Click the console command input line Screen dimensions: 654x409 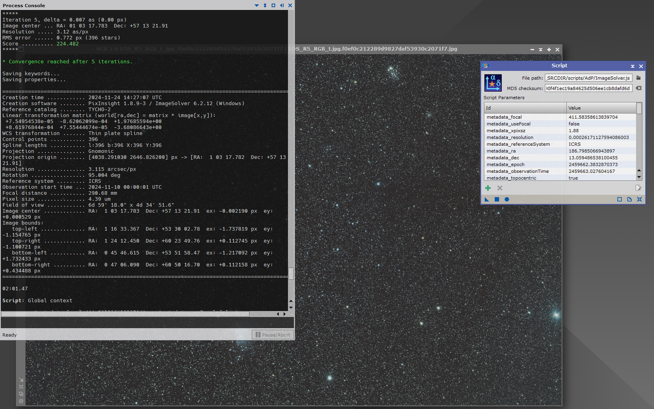point(147,323)
